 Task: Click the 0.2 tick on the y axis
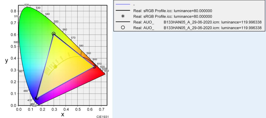click(14, 82)
